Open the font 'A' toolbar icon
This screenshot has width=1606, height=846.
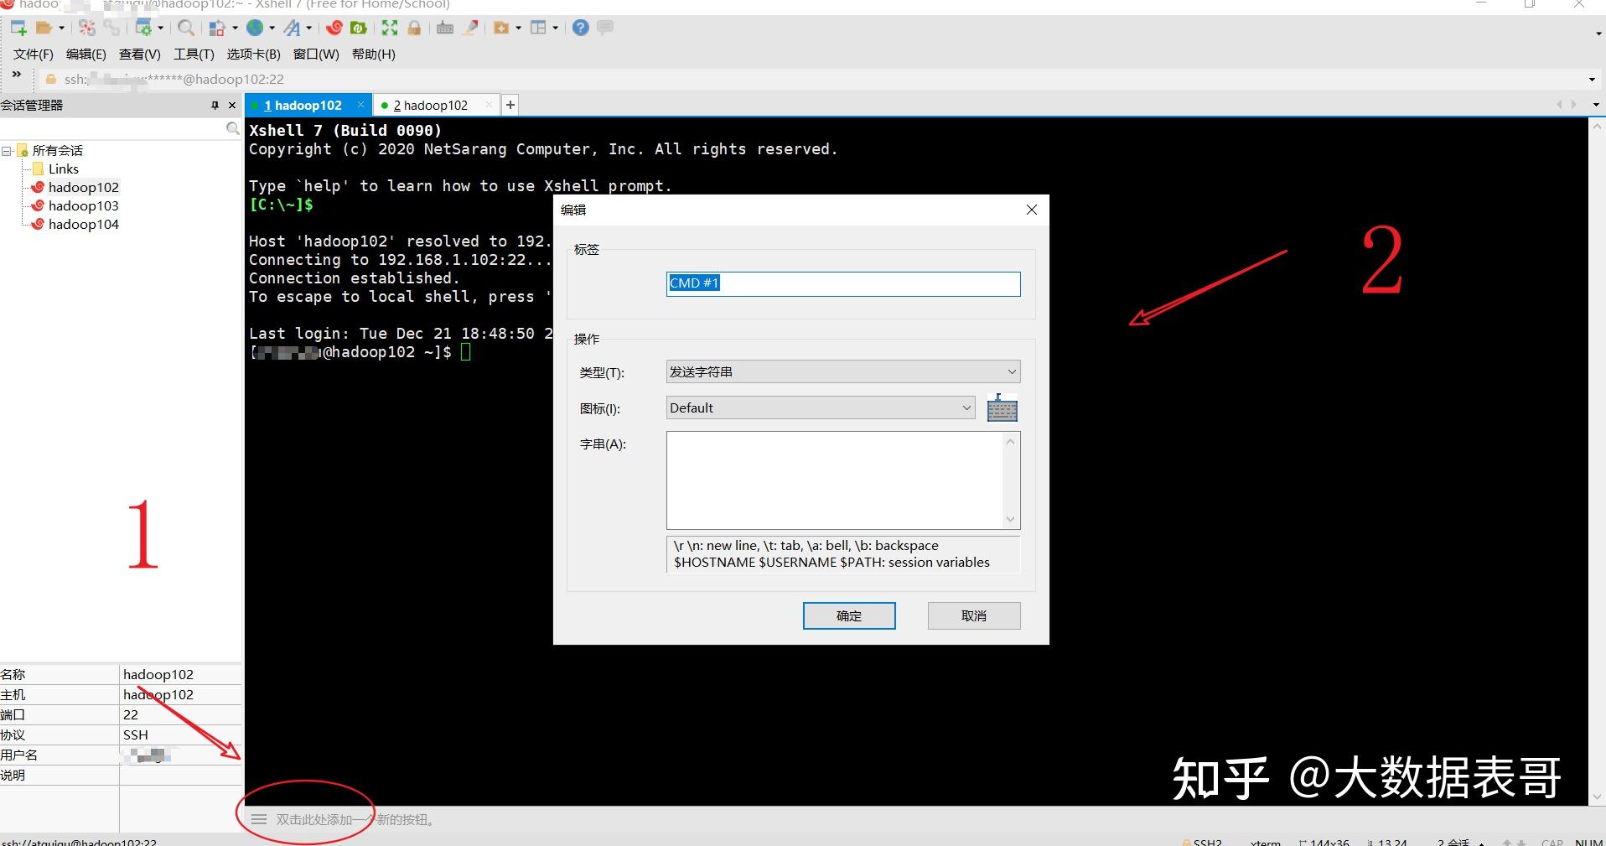pyautogui.click(x=292, y=29)
